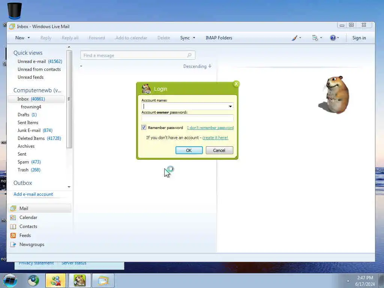
Task: Open the blue Help icon
Action: [x=333, y=38]
